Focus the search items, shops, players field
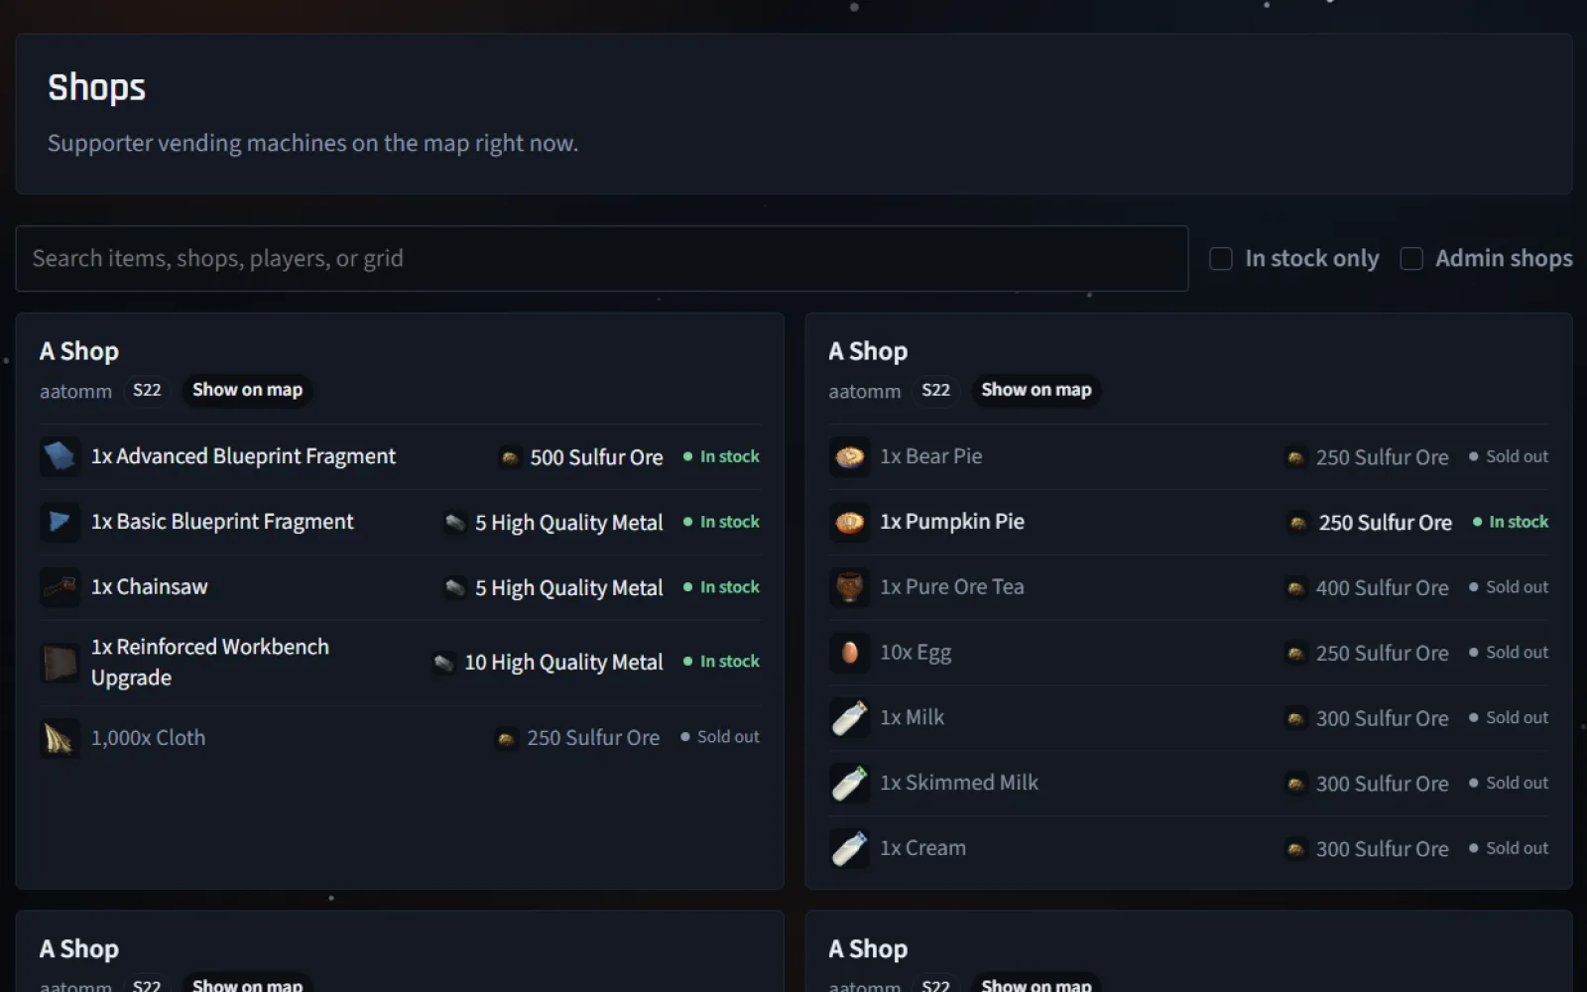This screenshot has width=1587, height=992. pos(602,259)
